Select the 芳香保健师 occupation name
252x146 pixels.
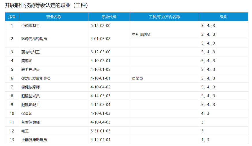coord(31,122)
